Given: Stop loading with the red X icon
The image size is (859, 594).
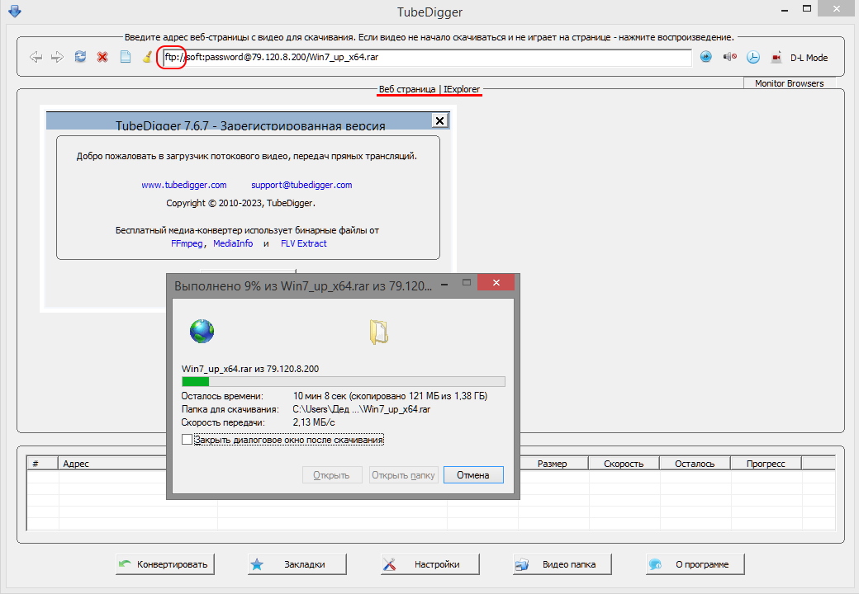Looking at the screenshot, I should coord(102,57).
